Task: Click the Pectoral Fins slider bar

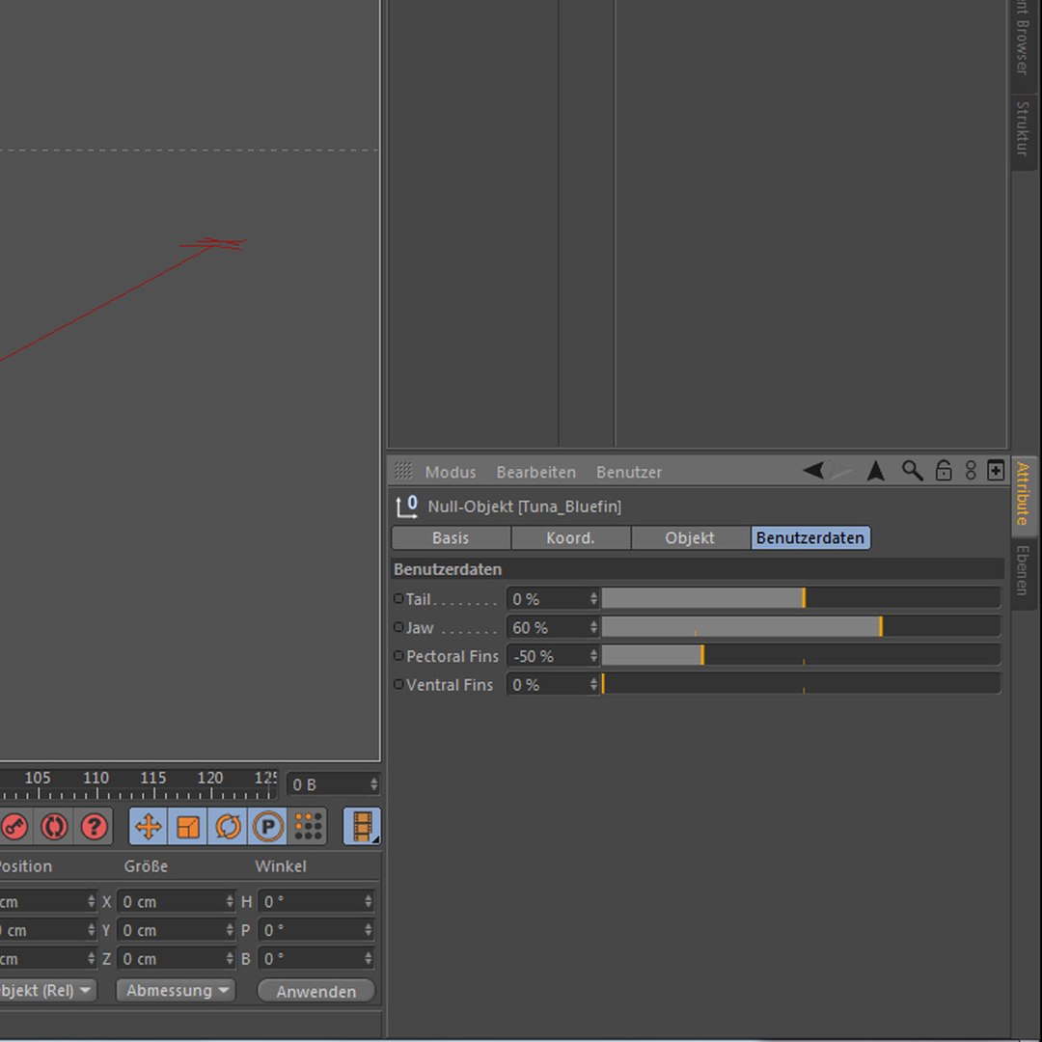Action: tap(801, 656)
